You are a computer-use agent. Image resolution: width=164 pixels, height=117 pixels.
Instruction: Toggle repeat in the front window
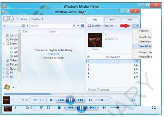click(x=42, y=100)
